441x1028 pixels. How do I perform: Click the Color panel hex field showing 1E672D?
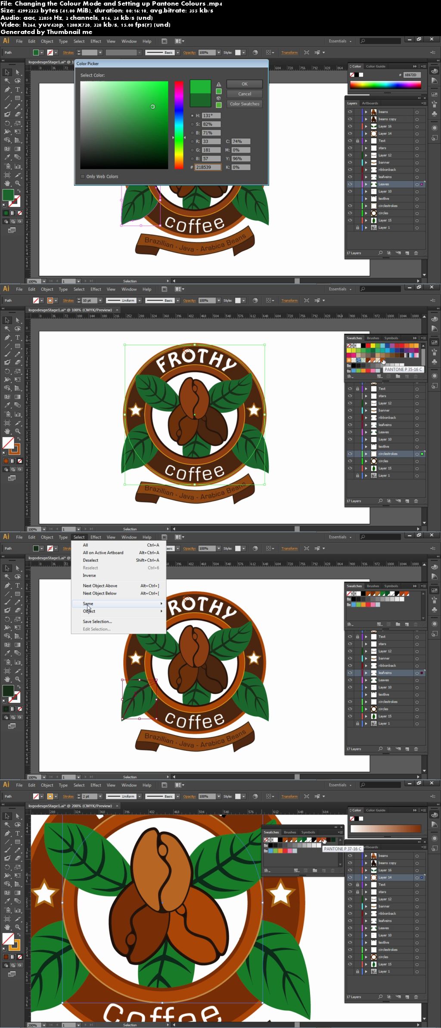pyautogui.click(x=412, y=75)
